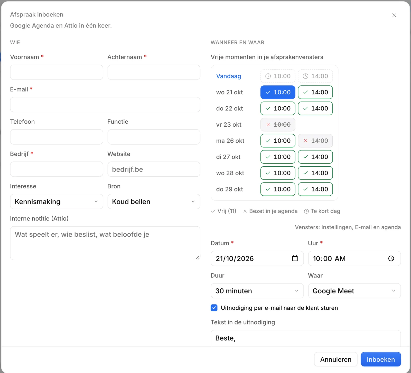Click the Annuleren button
Viewport: 411px width, 373px height.
tap(336, 359)
